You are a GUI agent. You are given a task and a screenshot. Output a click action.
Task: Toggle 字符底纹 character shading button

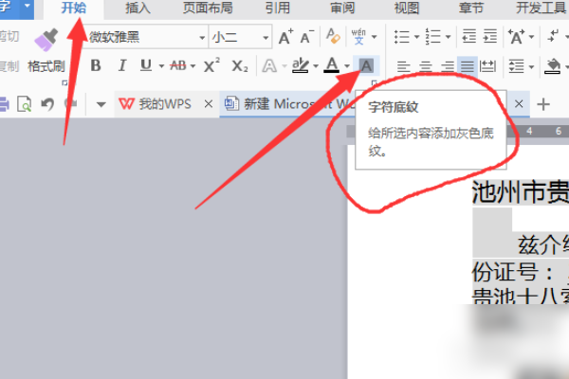(x=366, y=65)
